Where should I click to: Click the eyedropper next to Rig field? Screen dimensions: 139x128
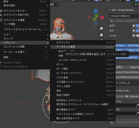137,113
